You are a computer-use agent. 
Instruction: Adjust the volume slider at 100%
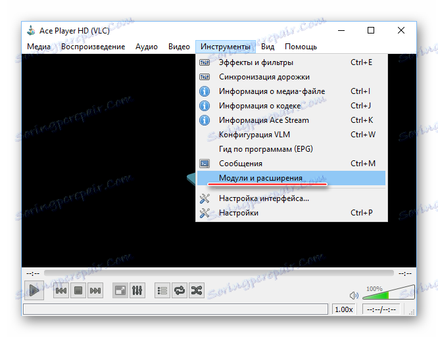[x=388, y=292]
